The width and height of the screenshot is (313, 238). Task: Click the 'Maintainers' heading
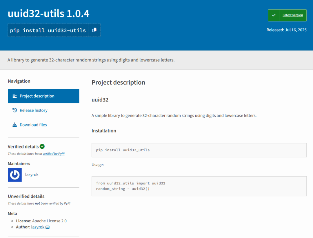[19, 163]
